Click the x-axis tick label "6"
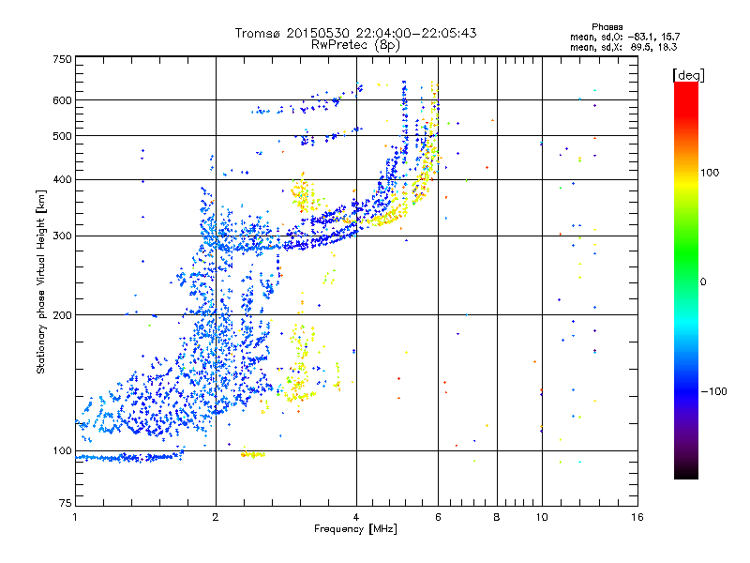This screenshot has height=563, width=750. pos(438,517)
